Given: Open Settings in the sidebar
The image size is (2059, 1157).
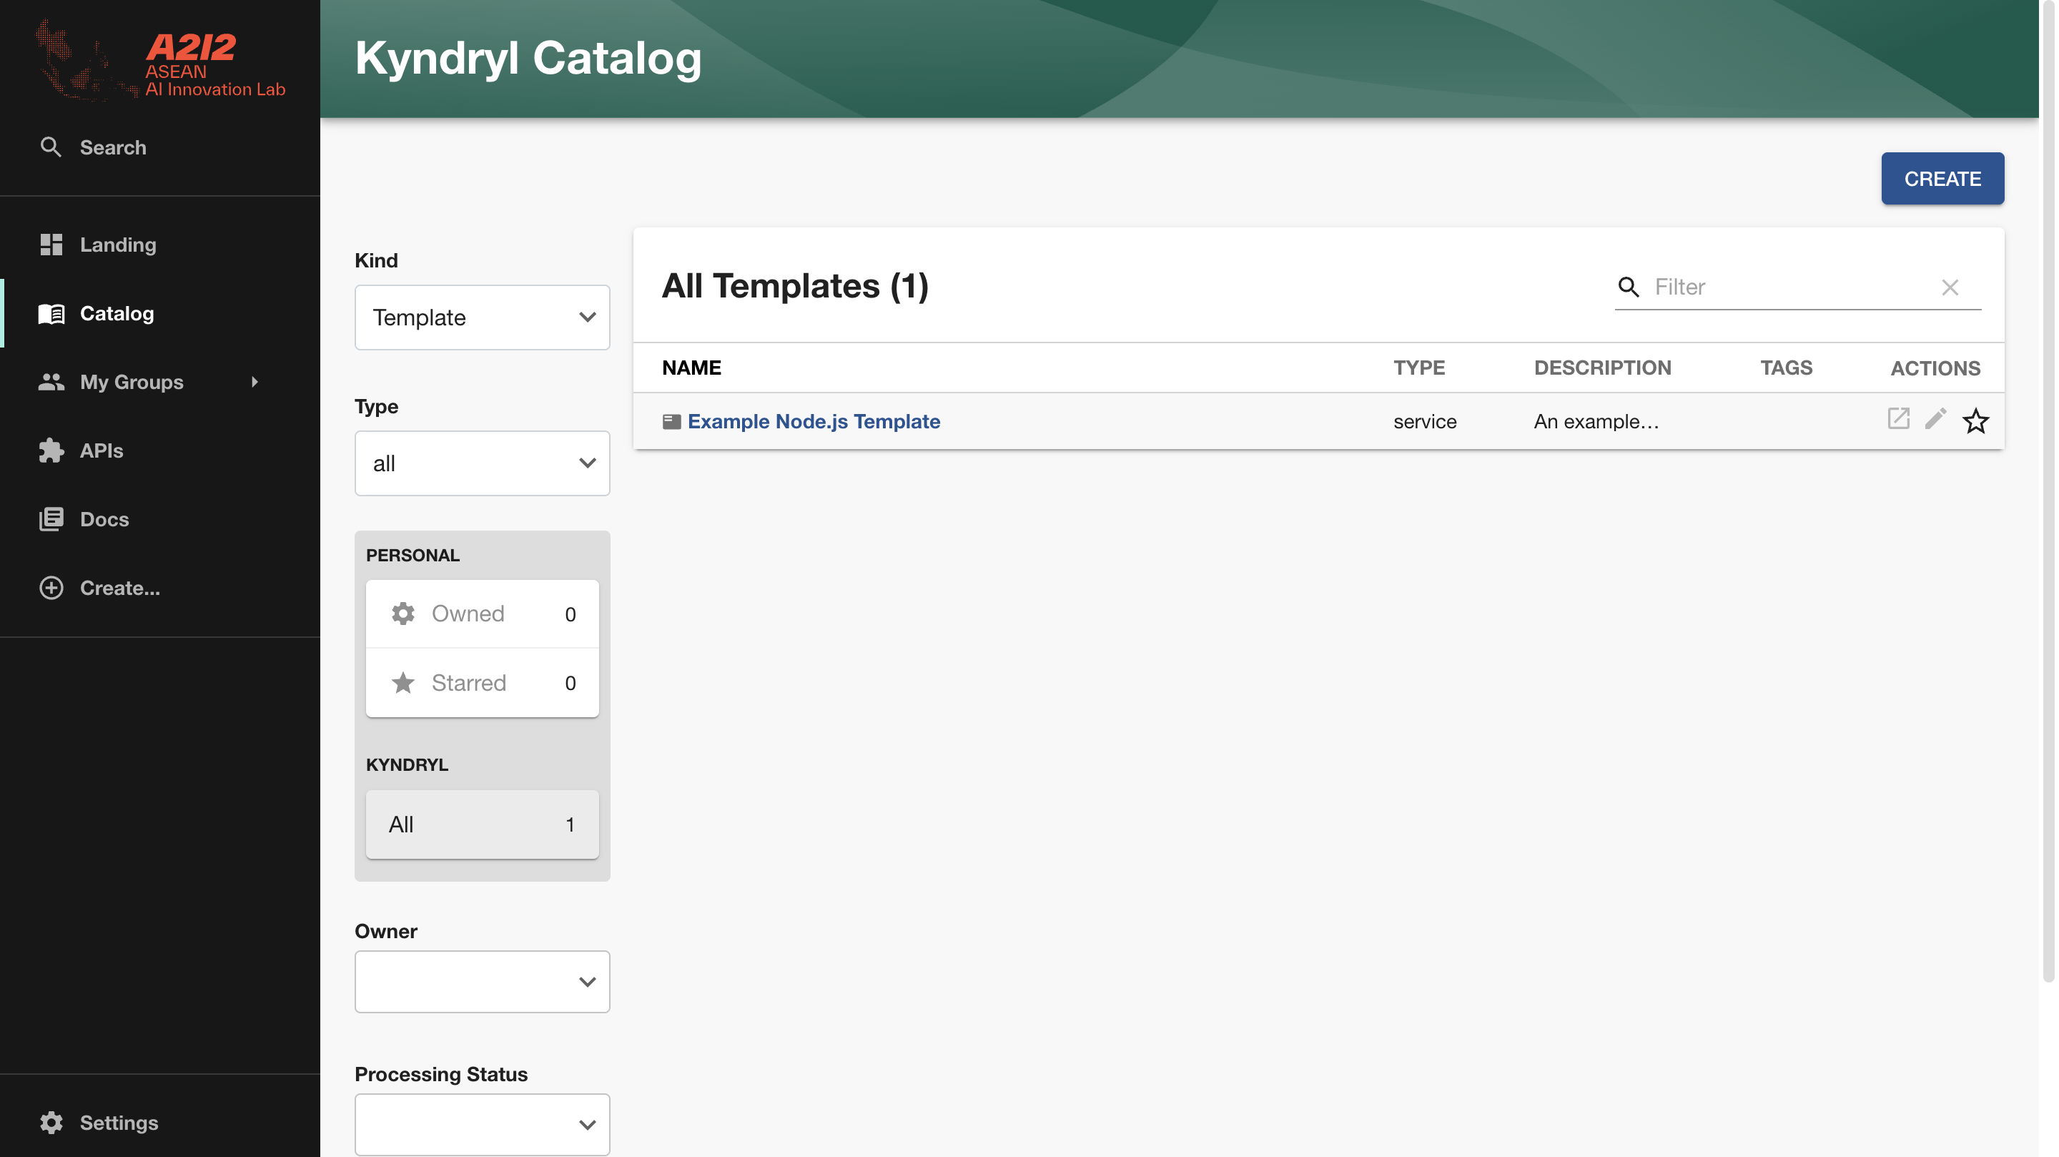Looking at the screenshot, I should pyautogui.click(x=118, y=1123).
